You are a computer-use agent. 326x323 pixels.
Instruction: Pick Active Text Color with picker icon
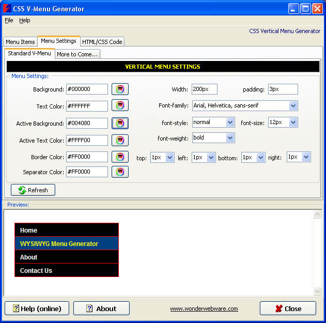point(120,140)
